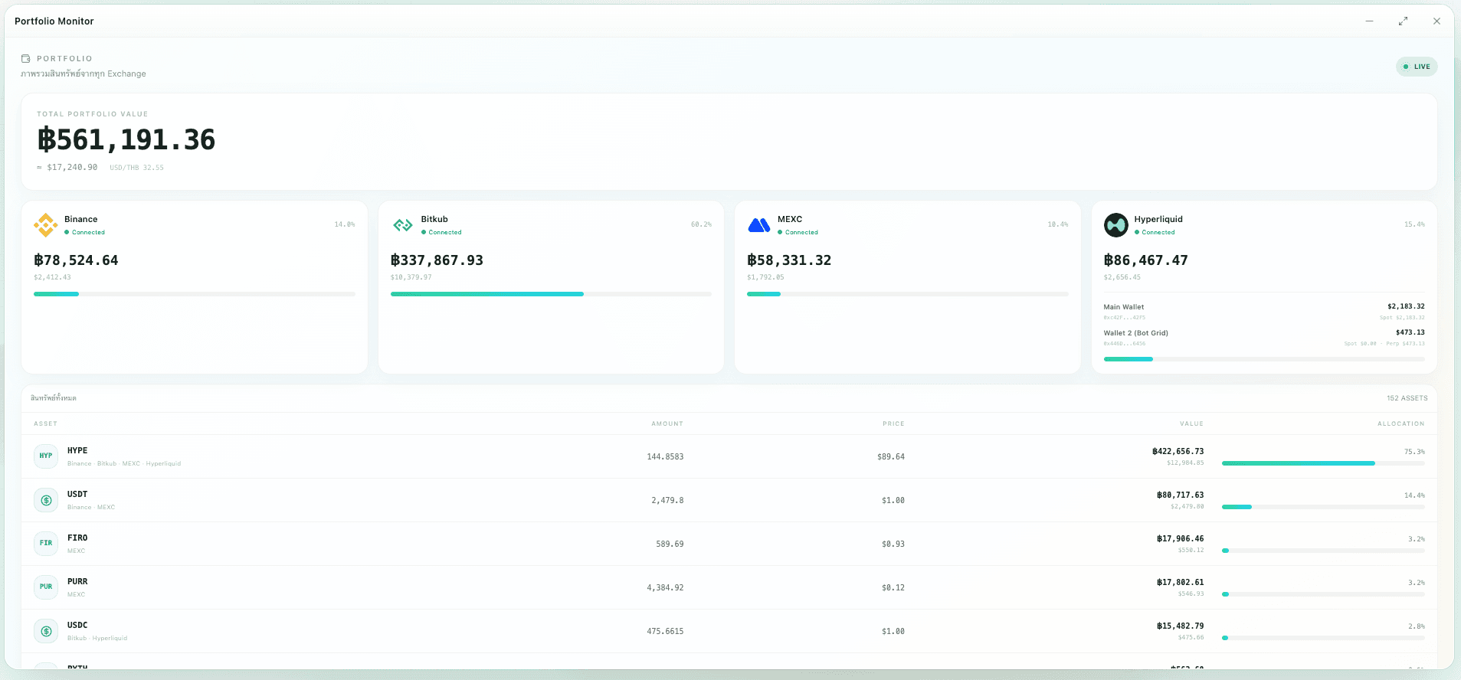Click the FIRO asset icon

pyautogui.click(x=46, y=544)
